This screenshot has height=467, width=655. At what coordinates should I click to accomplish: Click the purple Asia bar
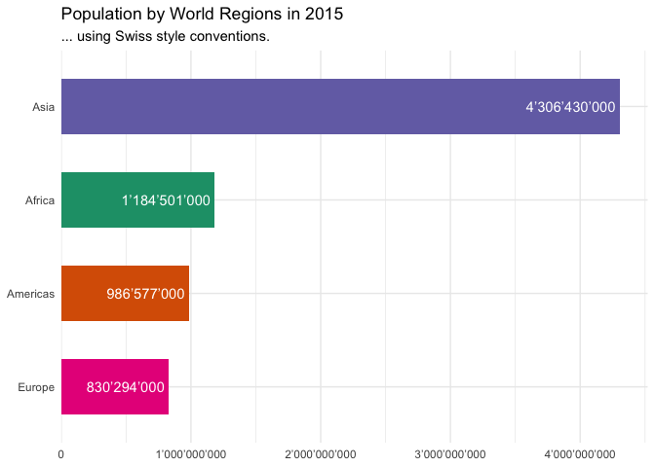point(292,106)
